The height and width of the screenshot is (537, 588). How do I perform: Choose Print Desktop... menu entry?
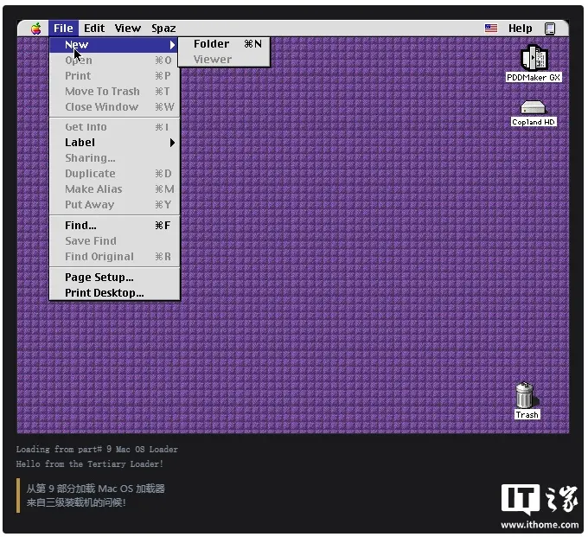[x=115, y=293]
